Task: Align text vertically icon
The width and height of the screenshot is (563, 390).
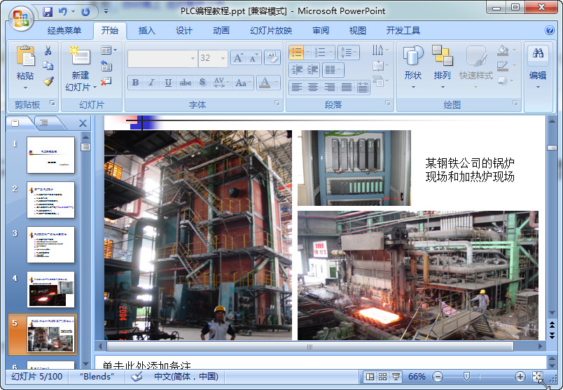Action: [380, 66]
